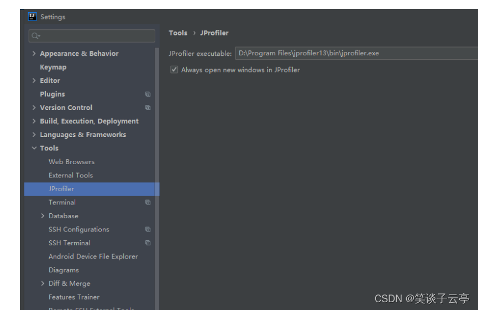
Task: Click the project-level icon beside Version Control
Action: pos(148,108)
